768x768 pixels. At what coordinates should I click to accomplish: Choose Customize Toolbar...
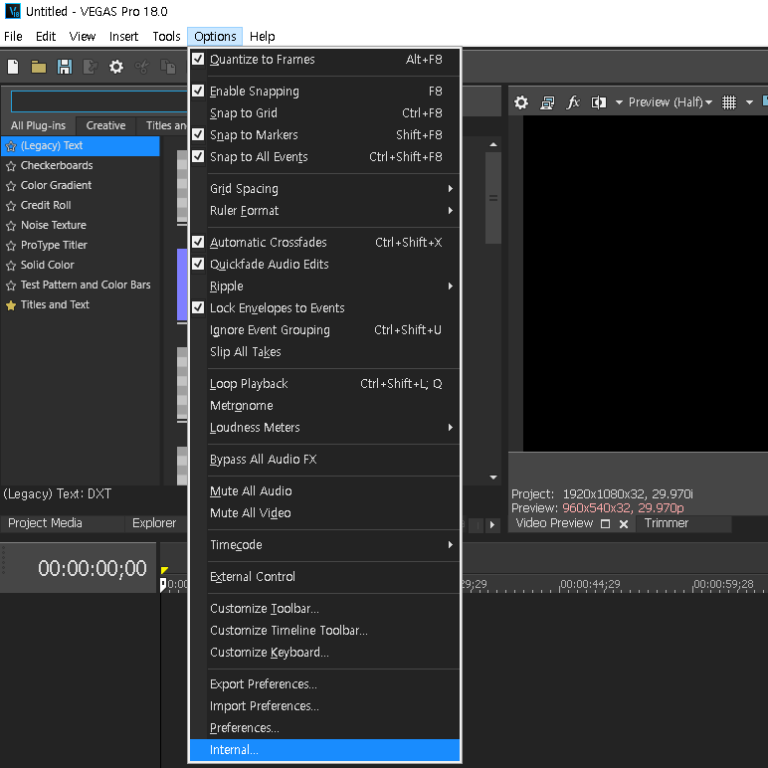[324, 608]
